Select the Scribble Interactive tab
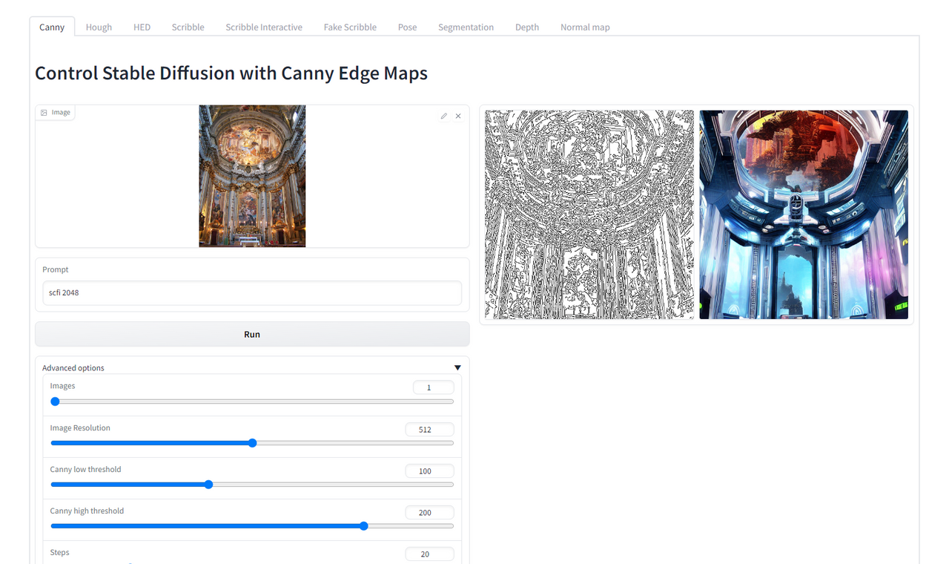949x564 pixels. (264, 27)
